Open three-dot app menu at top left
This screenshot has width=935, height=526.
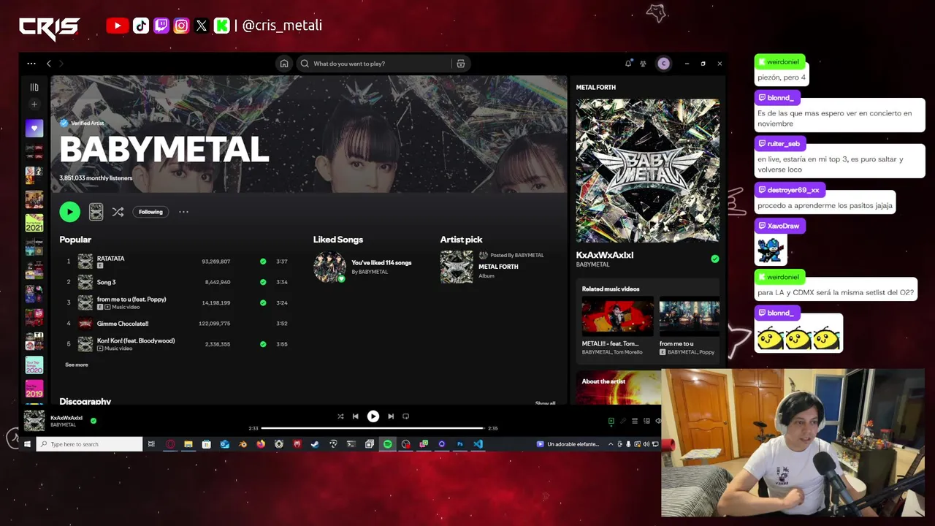pos(31,64)
